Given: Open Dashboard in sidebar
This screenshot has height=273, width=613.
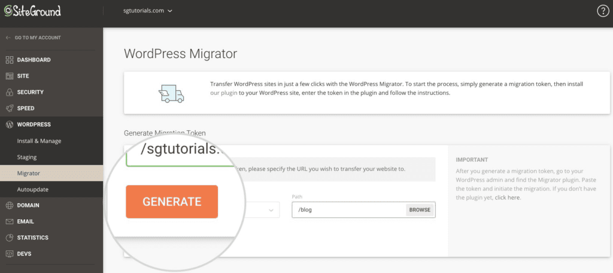Looking at the screenshot, I should click(x=34, y=60).
